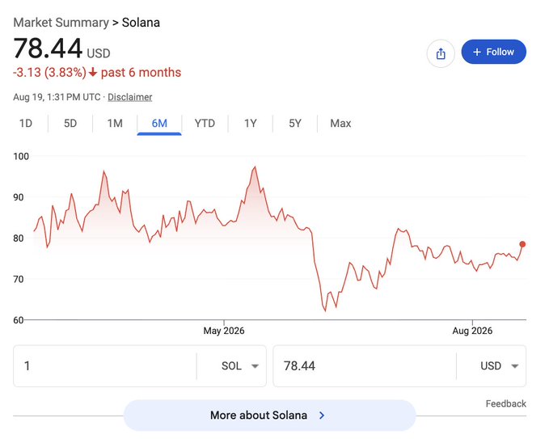Click the -3.13 (3.83%) change text
The image size is (549, 439).
[x=49, y=73]
